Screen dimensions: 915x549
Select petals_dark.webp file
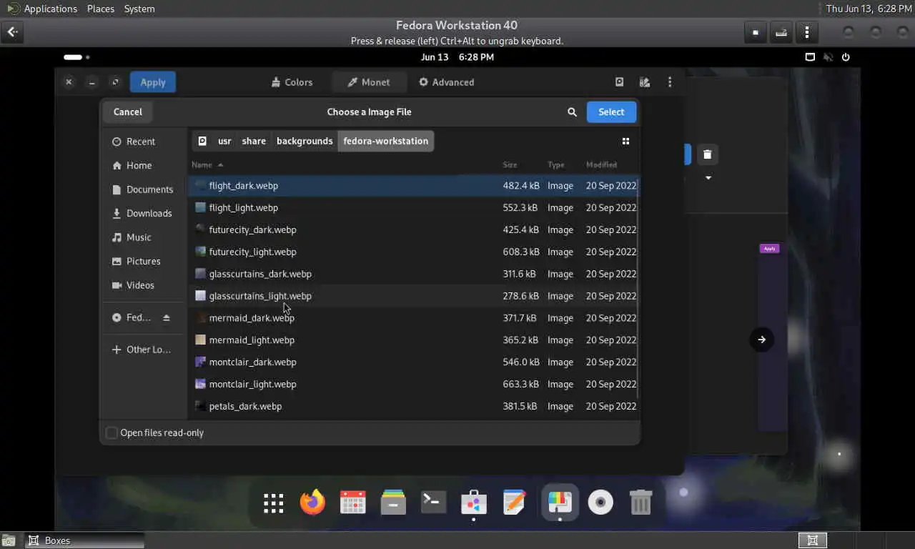(414, 406)
